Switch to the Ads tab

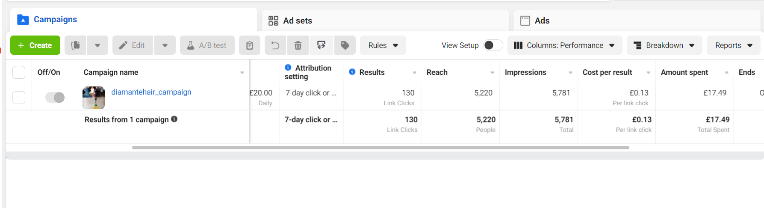tap(542, 21)
